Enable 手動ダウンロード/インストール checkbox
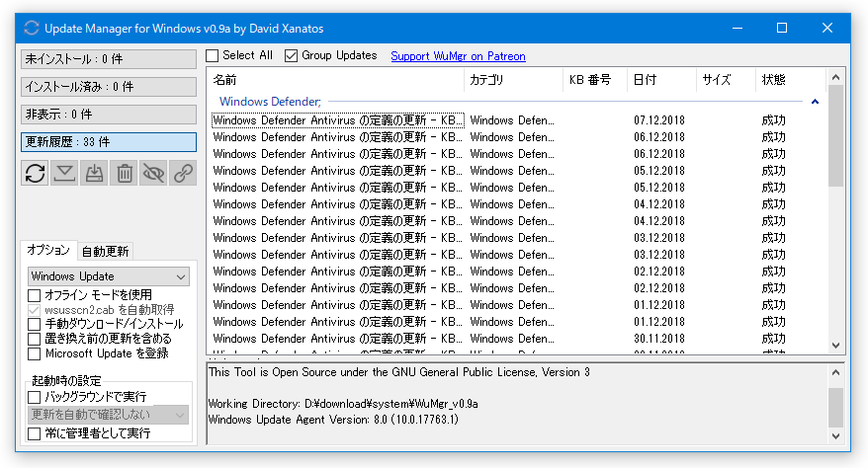The height and width of the screenshot is (468, 868). [35, 324]
